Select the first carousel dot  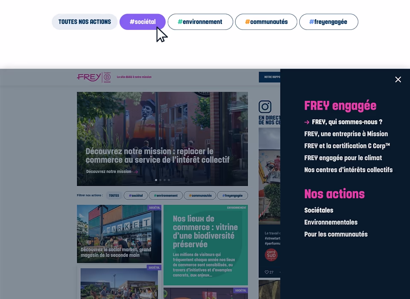pyautogui.click(x=156, y=180)
